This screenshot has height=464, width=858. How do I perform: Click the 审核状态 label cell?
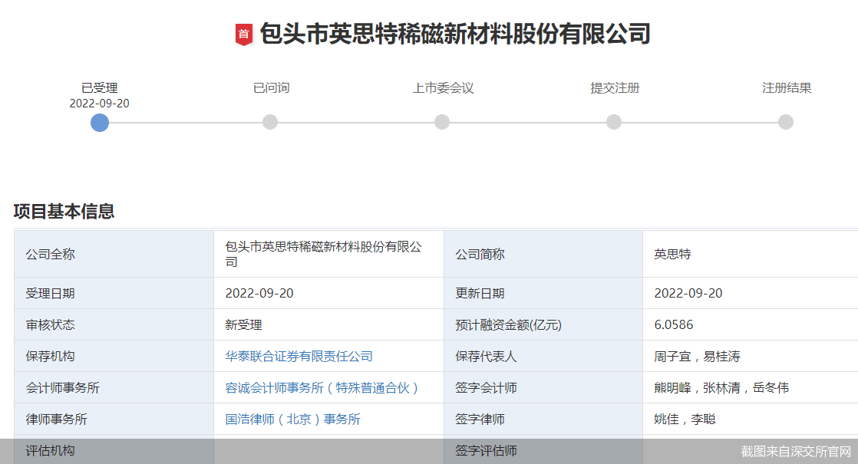pyautogui.click(x=114, y=324)
